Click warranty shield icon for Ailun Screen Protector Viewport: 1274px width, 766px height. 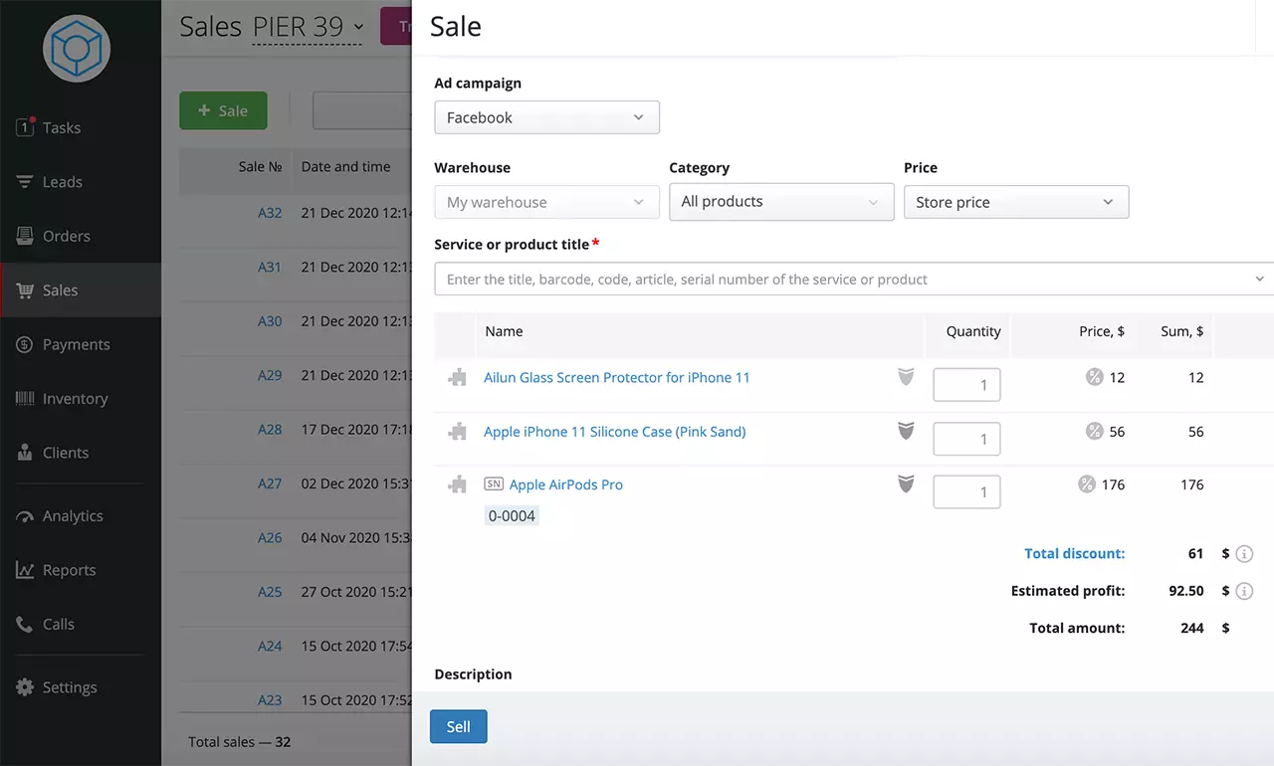[x=906, y=377]
